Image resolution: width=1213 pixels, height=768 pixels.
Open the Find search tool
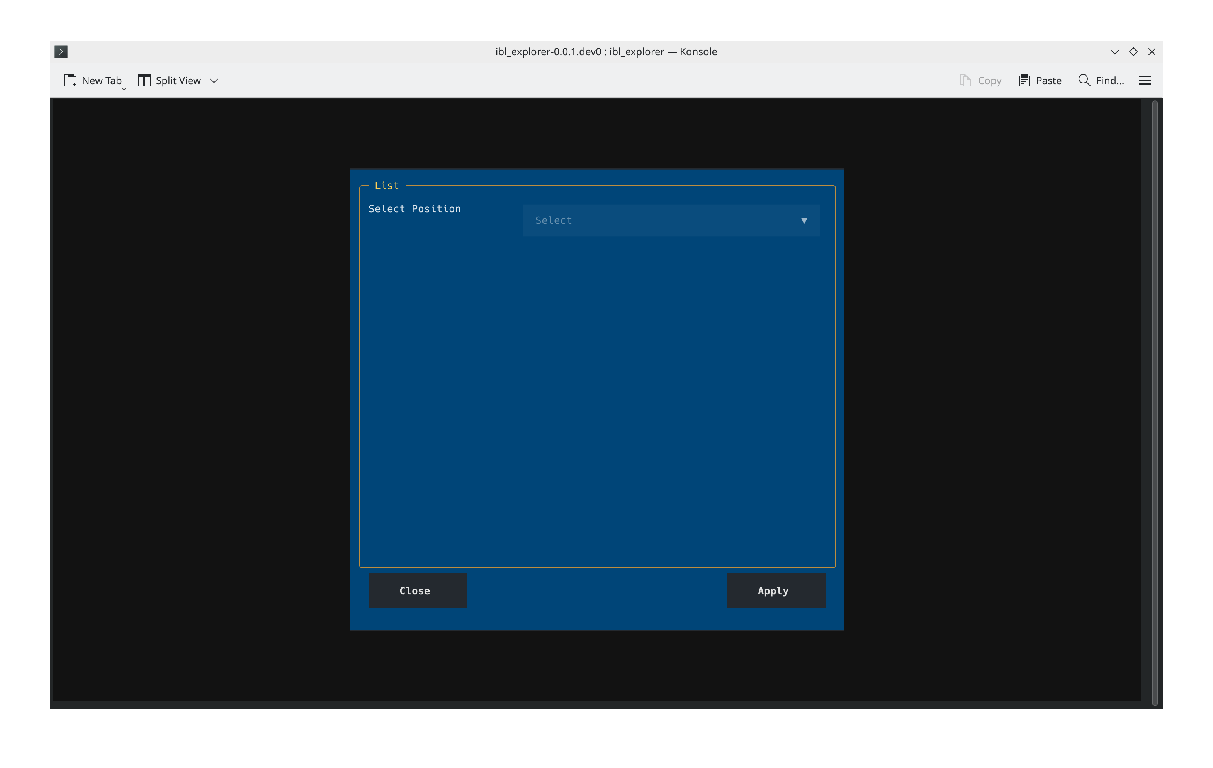click(1101, 81)
